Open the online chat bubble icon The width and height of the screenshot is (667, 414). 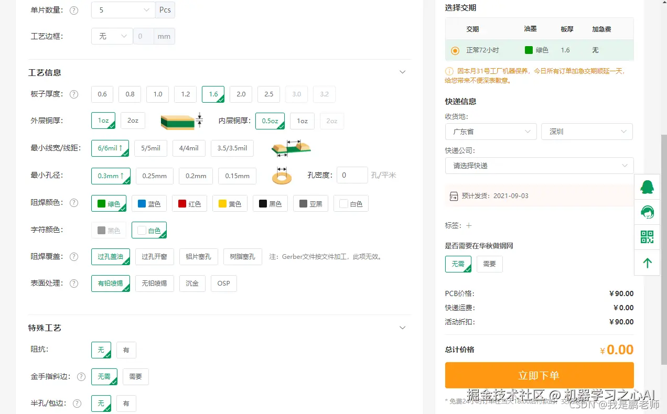647,187
